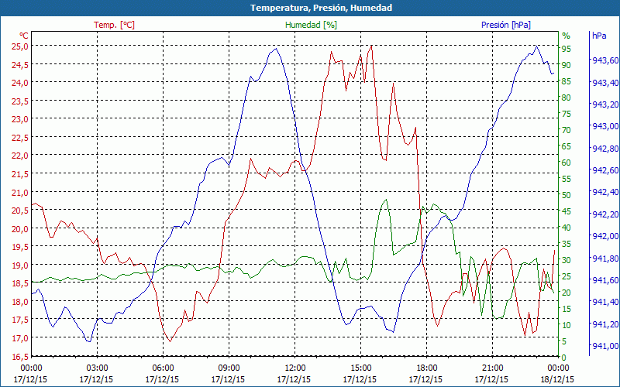Click the chart title "Temperatura, Presión, Humedad"

tap(321, 8)
